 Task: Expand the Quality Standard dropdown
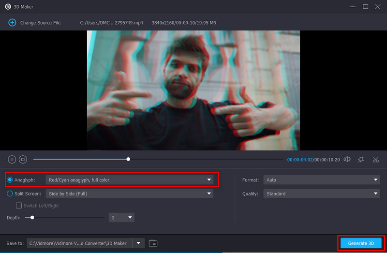321,193
